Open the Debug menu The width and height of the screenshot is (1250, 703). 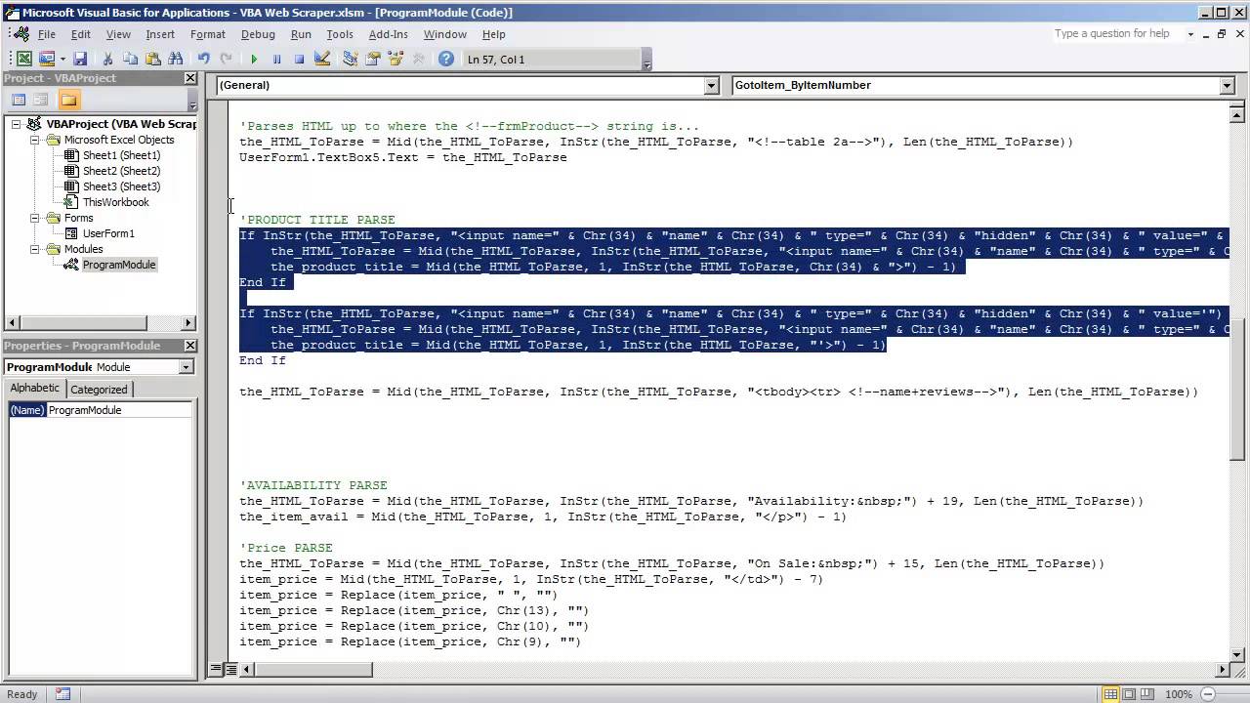click(258, 34)
